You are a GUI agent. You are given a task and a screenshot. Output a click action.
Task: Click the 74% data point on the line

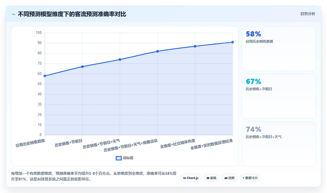pos(120,59)
